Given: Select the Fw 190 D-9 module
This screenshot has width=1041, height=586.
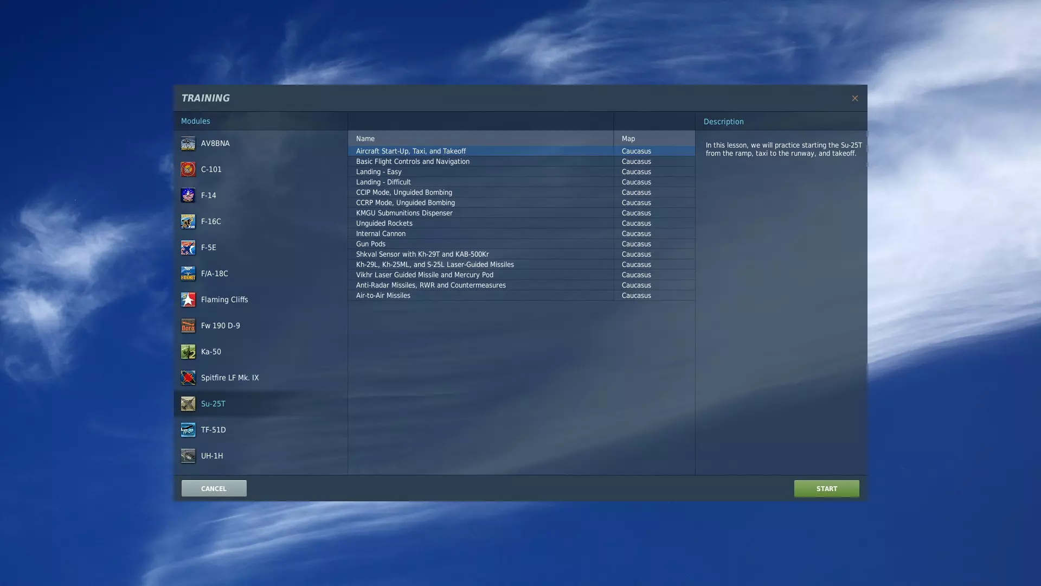Looking at the screenshot, I should 220,326.
